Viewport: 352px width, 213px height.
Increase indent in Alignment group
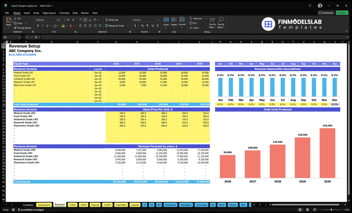tap(100, 26)
